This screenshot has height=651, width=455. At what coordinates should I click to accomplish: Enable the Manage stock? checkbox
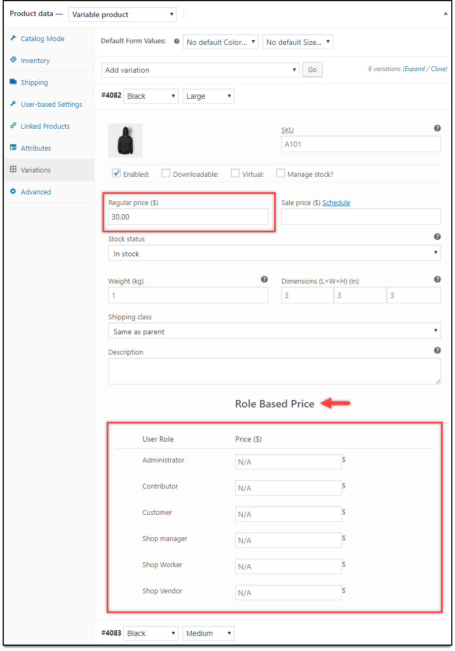click(281, 173)
